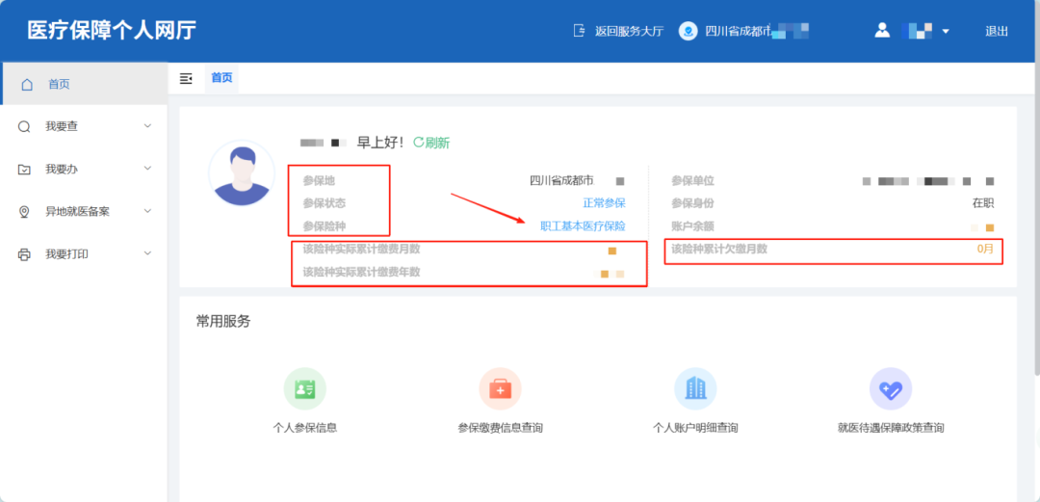This screenshot has width=1040, height=502.
Task: Click the user profile silhouette icon
Action: tap(881, 31)
